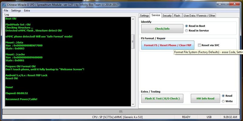Select the Service tab

tap(156, 15)
